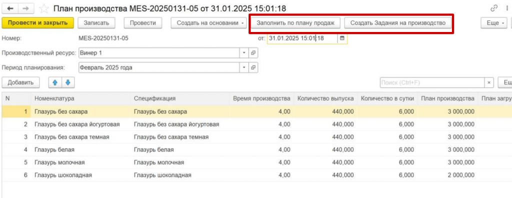This screenshot has width=512, height=198.
Task: Click 4,00 production time for Глазурь шоколадная
Action: (284, 175)
